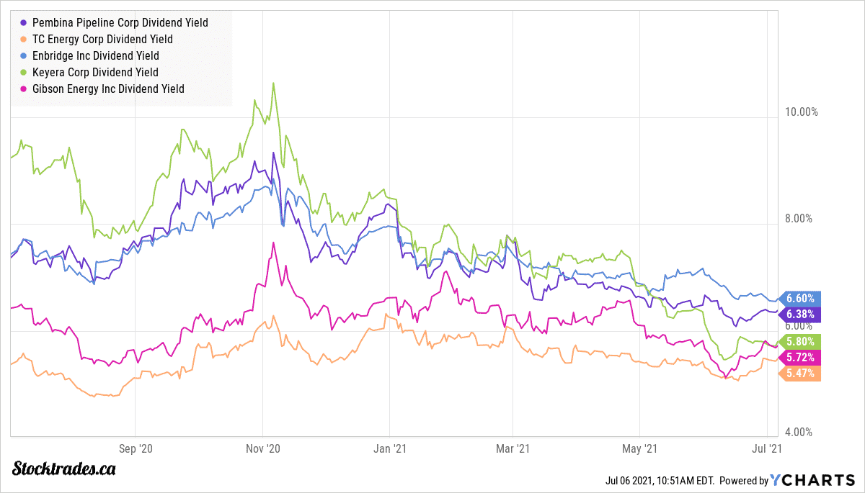
Task: Click the 5.80% Keyera value tag
Action: pyautogui.click(x=800, y=342)
